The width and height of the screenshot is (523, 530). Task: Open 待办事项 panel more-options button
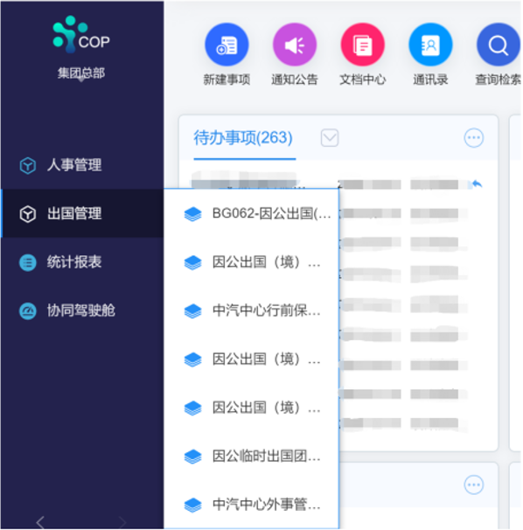pos(474,138)
